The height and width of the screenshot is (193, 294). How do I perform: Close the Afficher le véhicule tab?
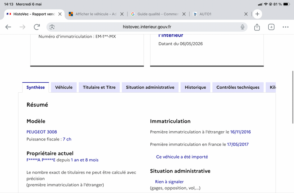[x=122, y=14]
